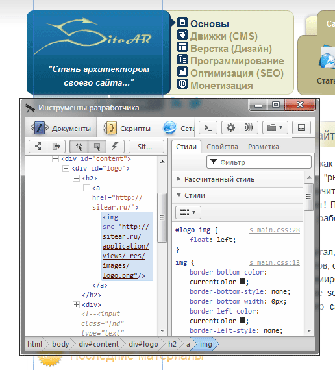Open the panels dropdown menu
Viewport: 335px width, 370px height.
275,128
